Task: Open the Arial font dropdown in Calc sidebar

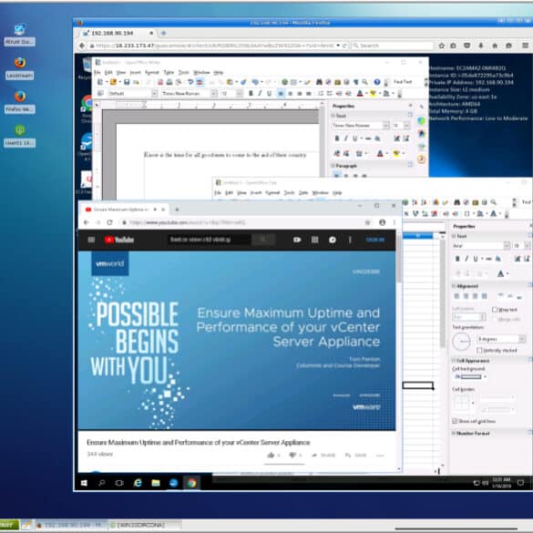Action: pos(507,245)
